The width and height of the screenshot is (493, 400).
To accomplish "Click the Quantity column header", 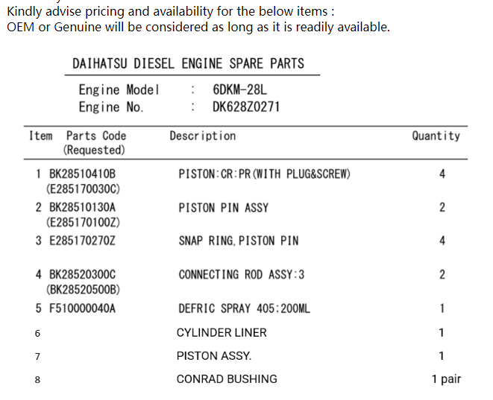I will tap(436, 136).
